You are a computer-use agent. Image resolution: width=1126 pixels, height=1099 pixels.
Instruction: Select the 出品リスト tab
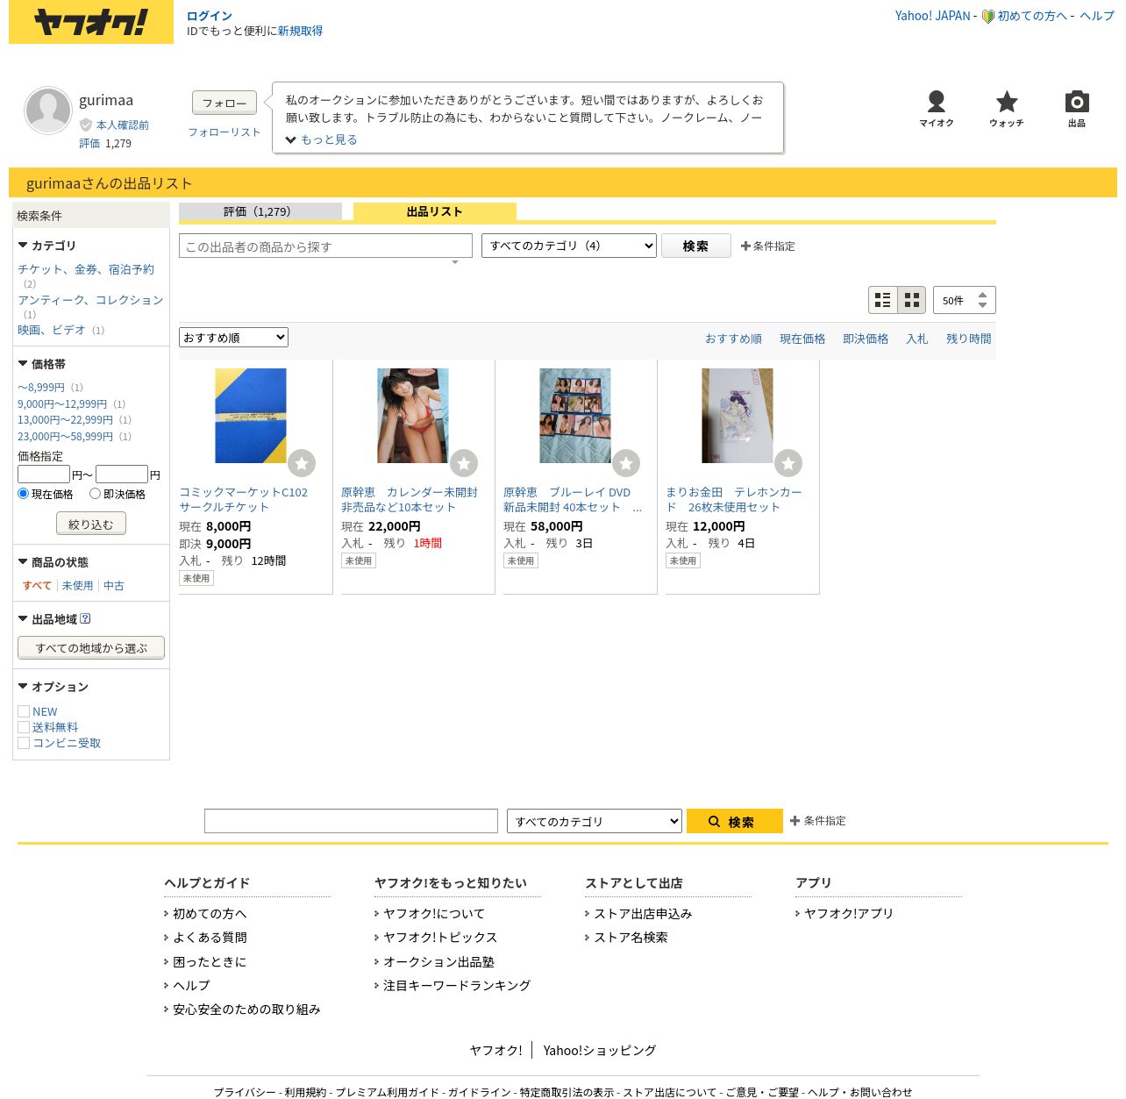[435, 211]
